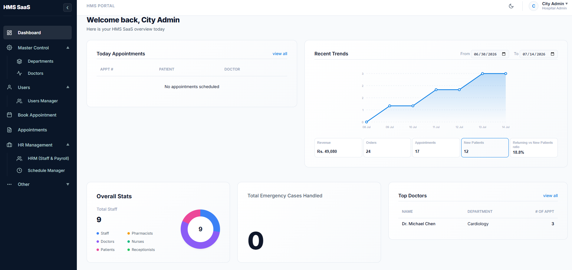Select the Appointments trend card
This screenshot has height=270, width=572.
pos(436,148)
